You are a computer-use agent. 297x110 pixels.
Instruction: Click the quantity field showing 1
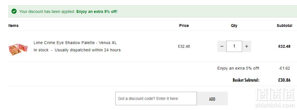234,46
